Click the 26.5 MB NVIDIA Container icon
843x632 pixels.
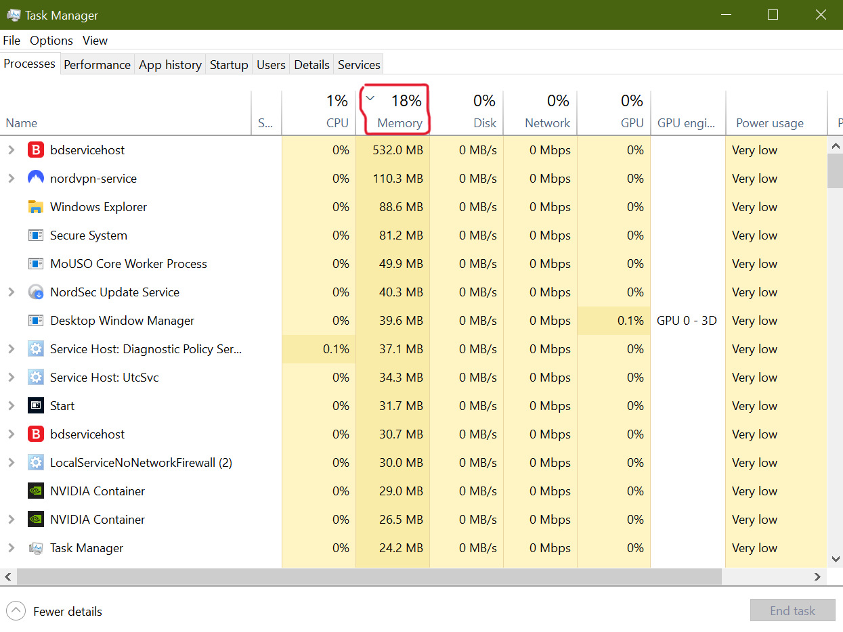36,520
